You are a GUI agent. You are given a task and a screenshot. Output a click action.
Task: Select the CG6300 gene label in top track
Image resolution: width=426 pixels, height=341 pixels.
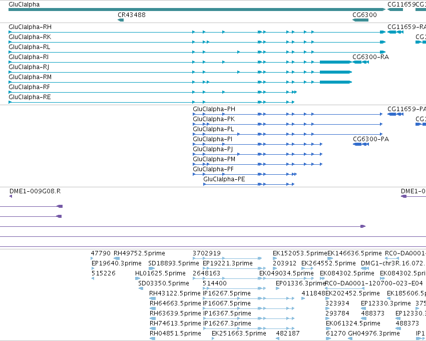tap(364, 15)
